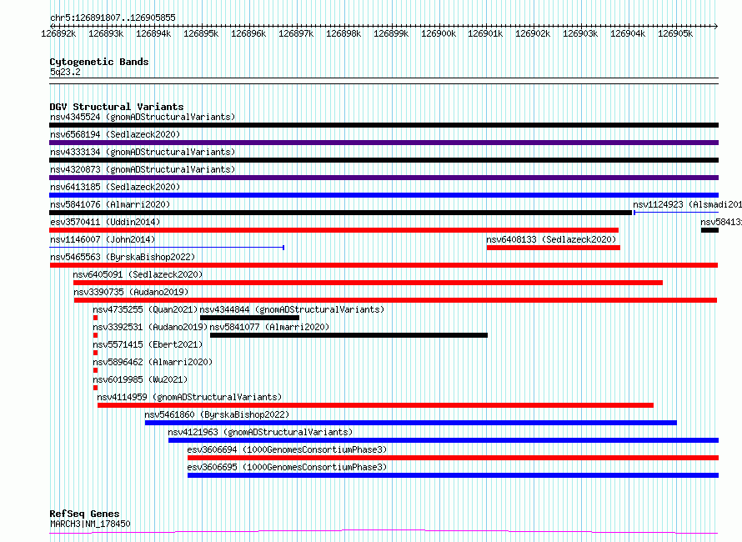This screenshot has width=742, height=542.
Task: Click nsv4114959 gnomAD red variant bar
Action: pos(375,405)
